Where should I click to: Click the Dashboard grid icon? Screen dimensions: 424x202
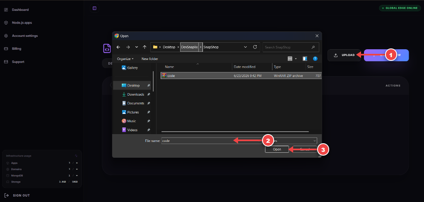[x=6, y=10]
